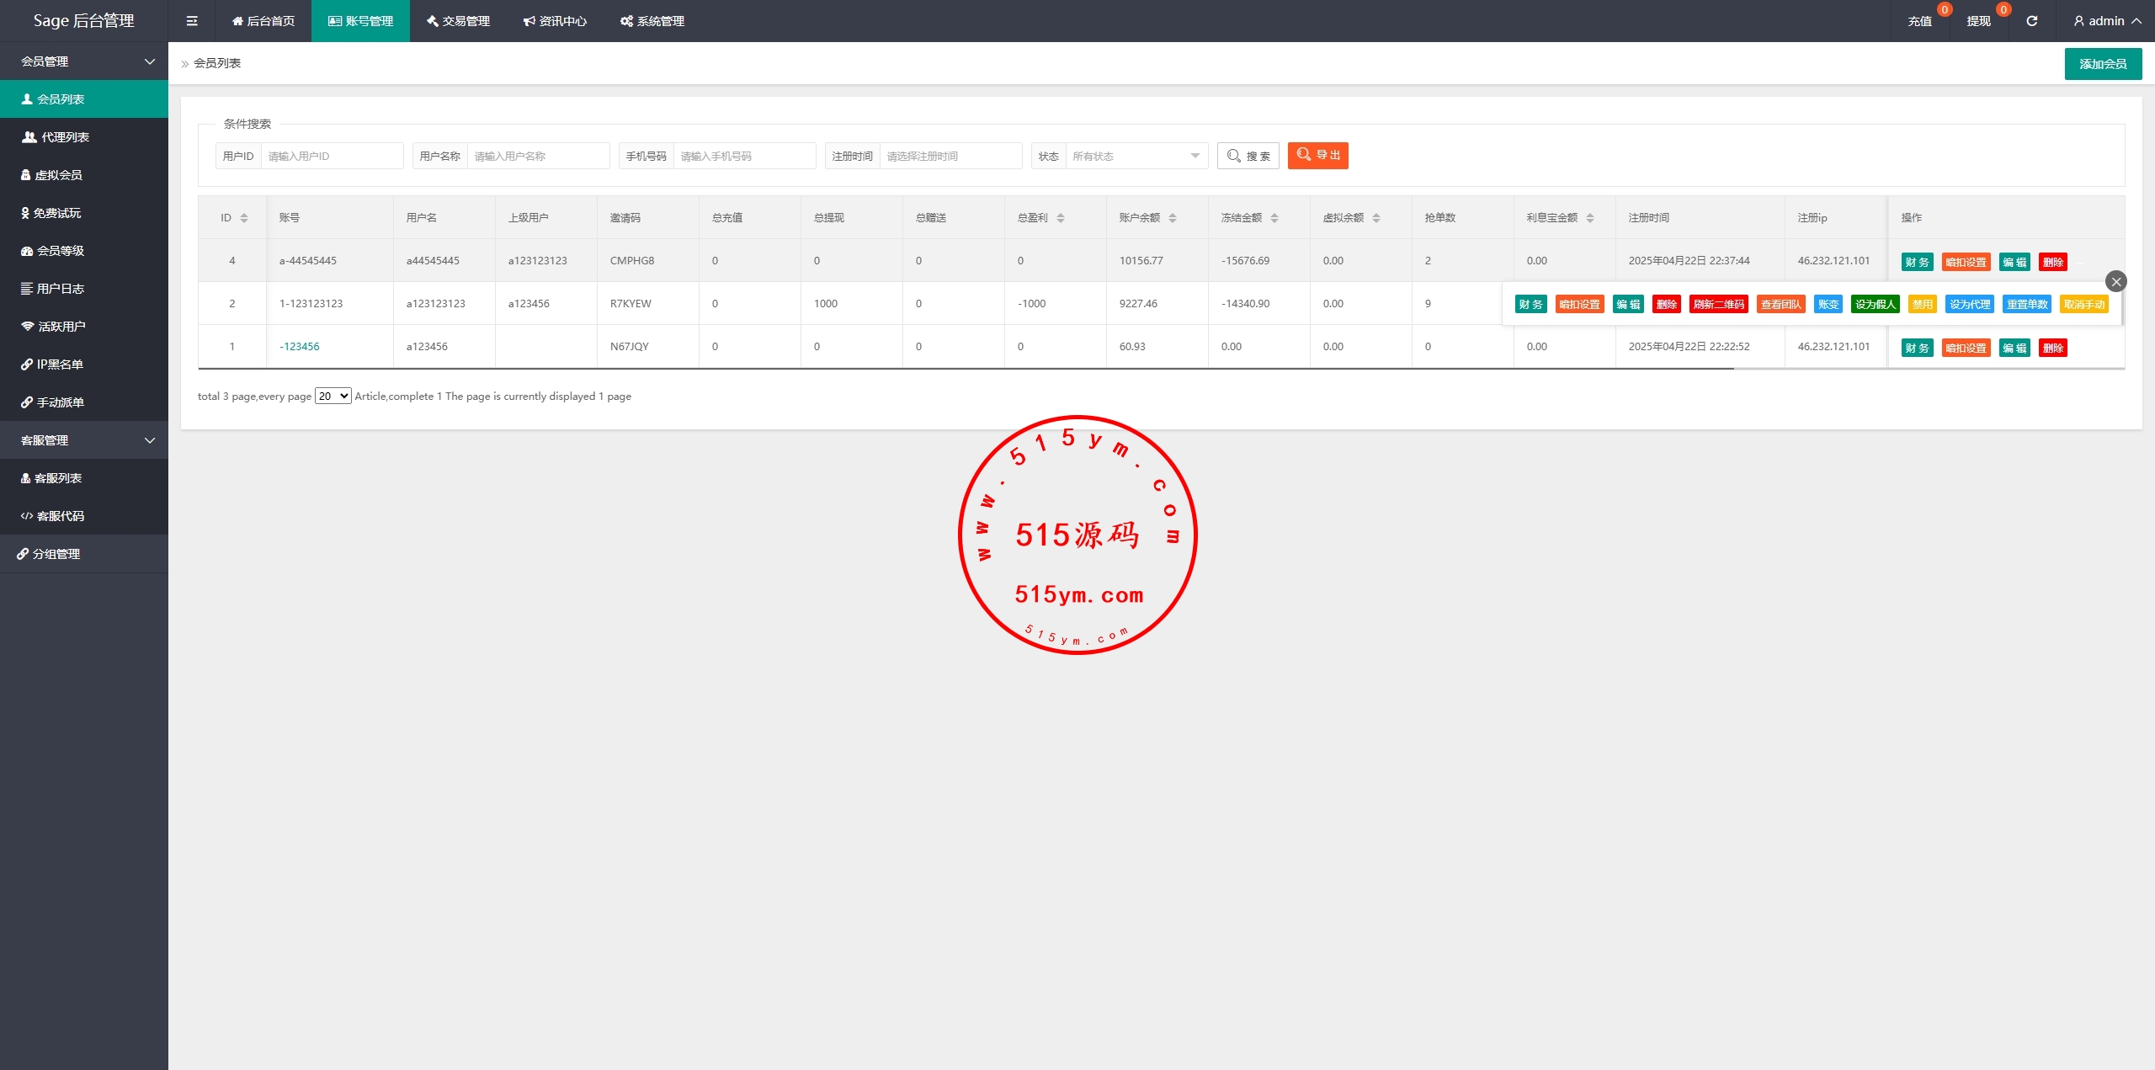Click 提现 notification item in header
2155x1070 pixels.
[1978, 21]
